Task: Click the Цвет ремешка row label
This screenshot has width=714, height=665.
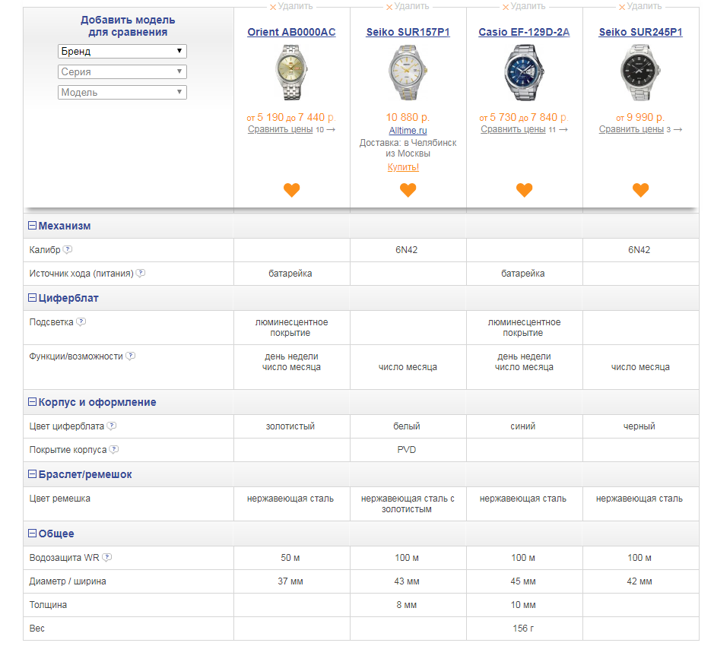Action: point(59,499)
